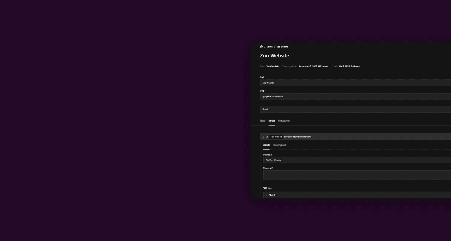Edit the Dachzeile field
The height and width of the screenshot is (241, 451).
(x=357, y=160)
